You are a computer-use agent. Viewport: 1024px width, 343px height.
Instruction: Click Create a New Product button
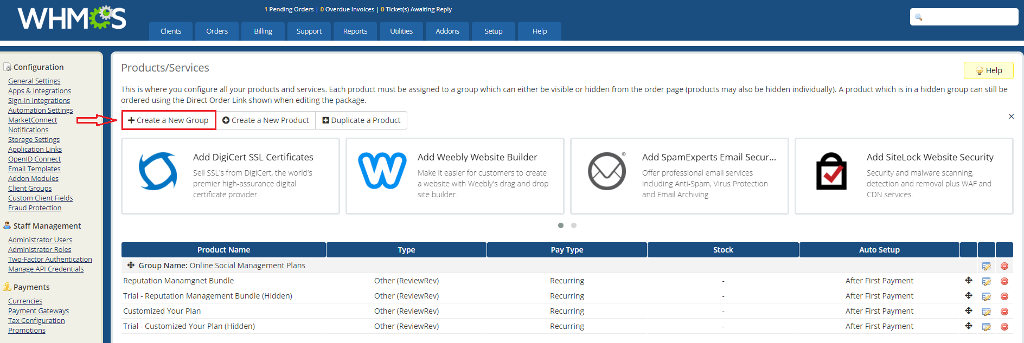pos(266,120)
